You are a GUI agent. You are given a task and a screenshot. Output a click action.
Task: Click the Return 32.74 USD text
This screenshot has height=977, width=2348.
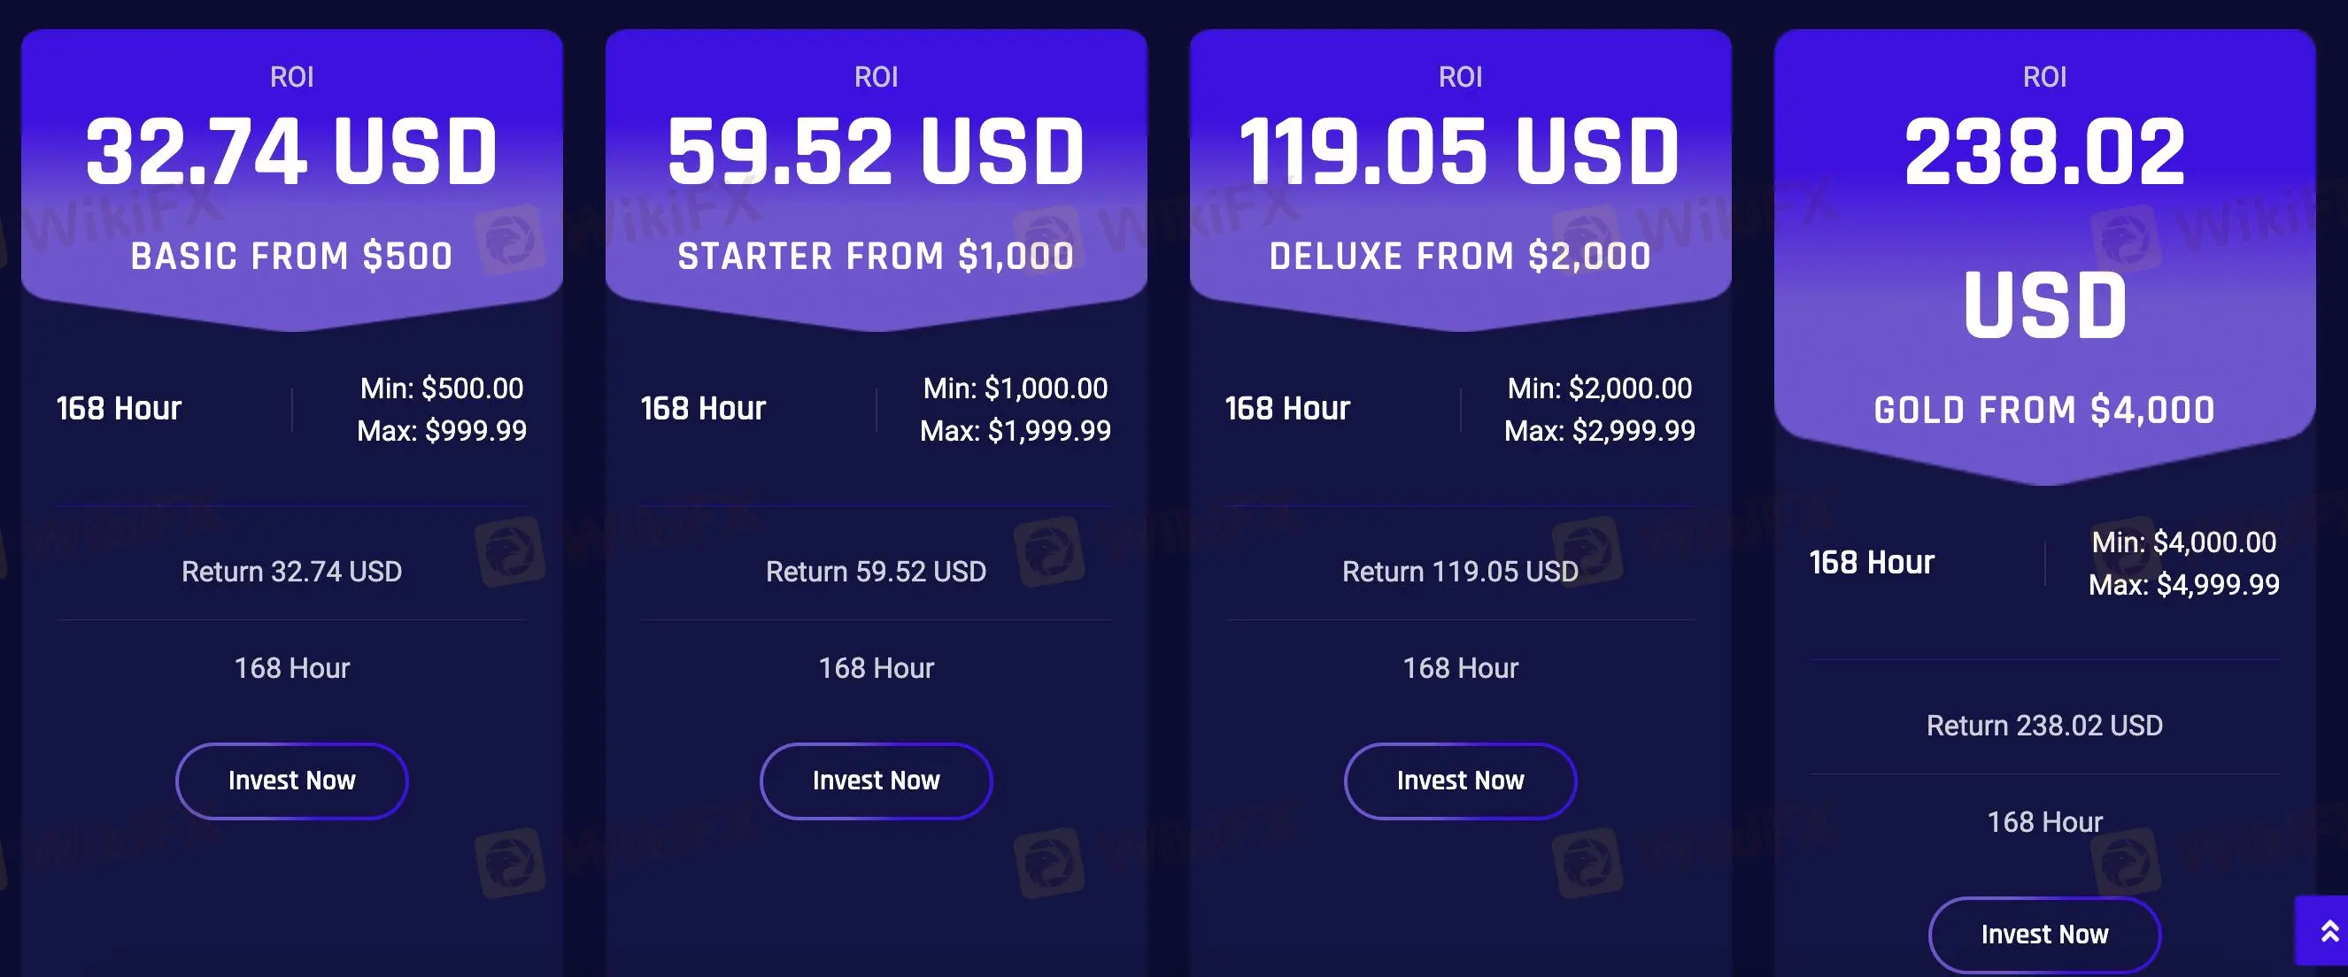[x=291, y=572]
